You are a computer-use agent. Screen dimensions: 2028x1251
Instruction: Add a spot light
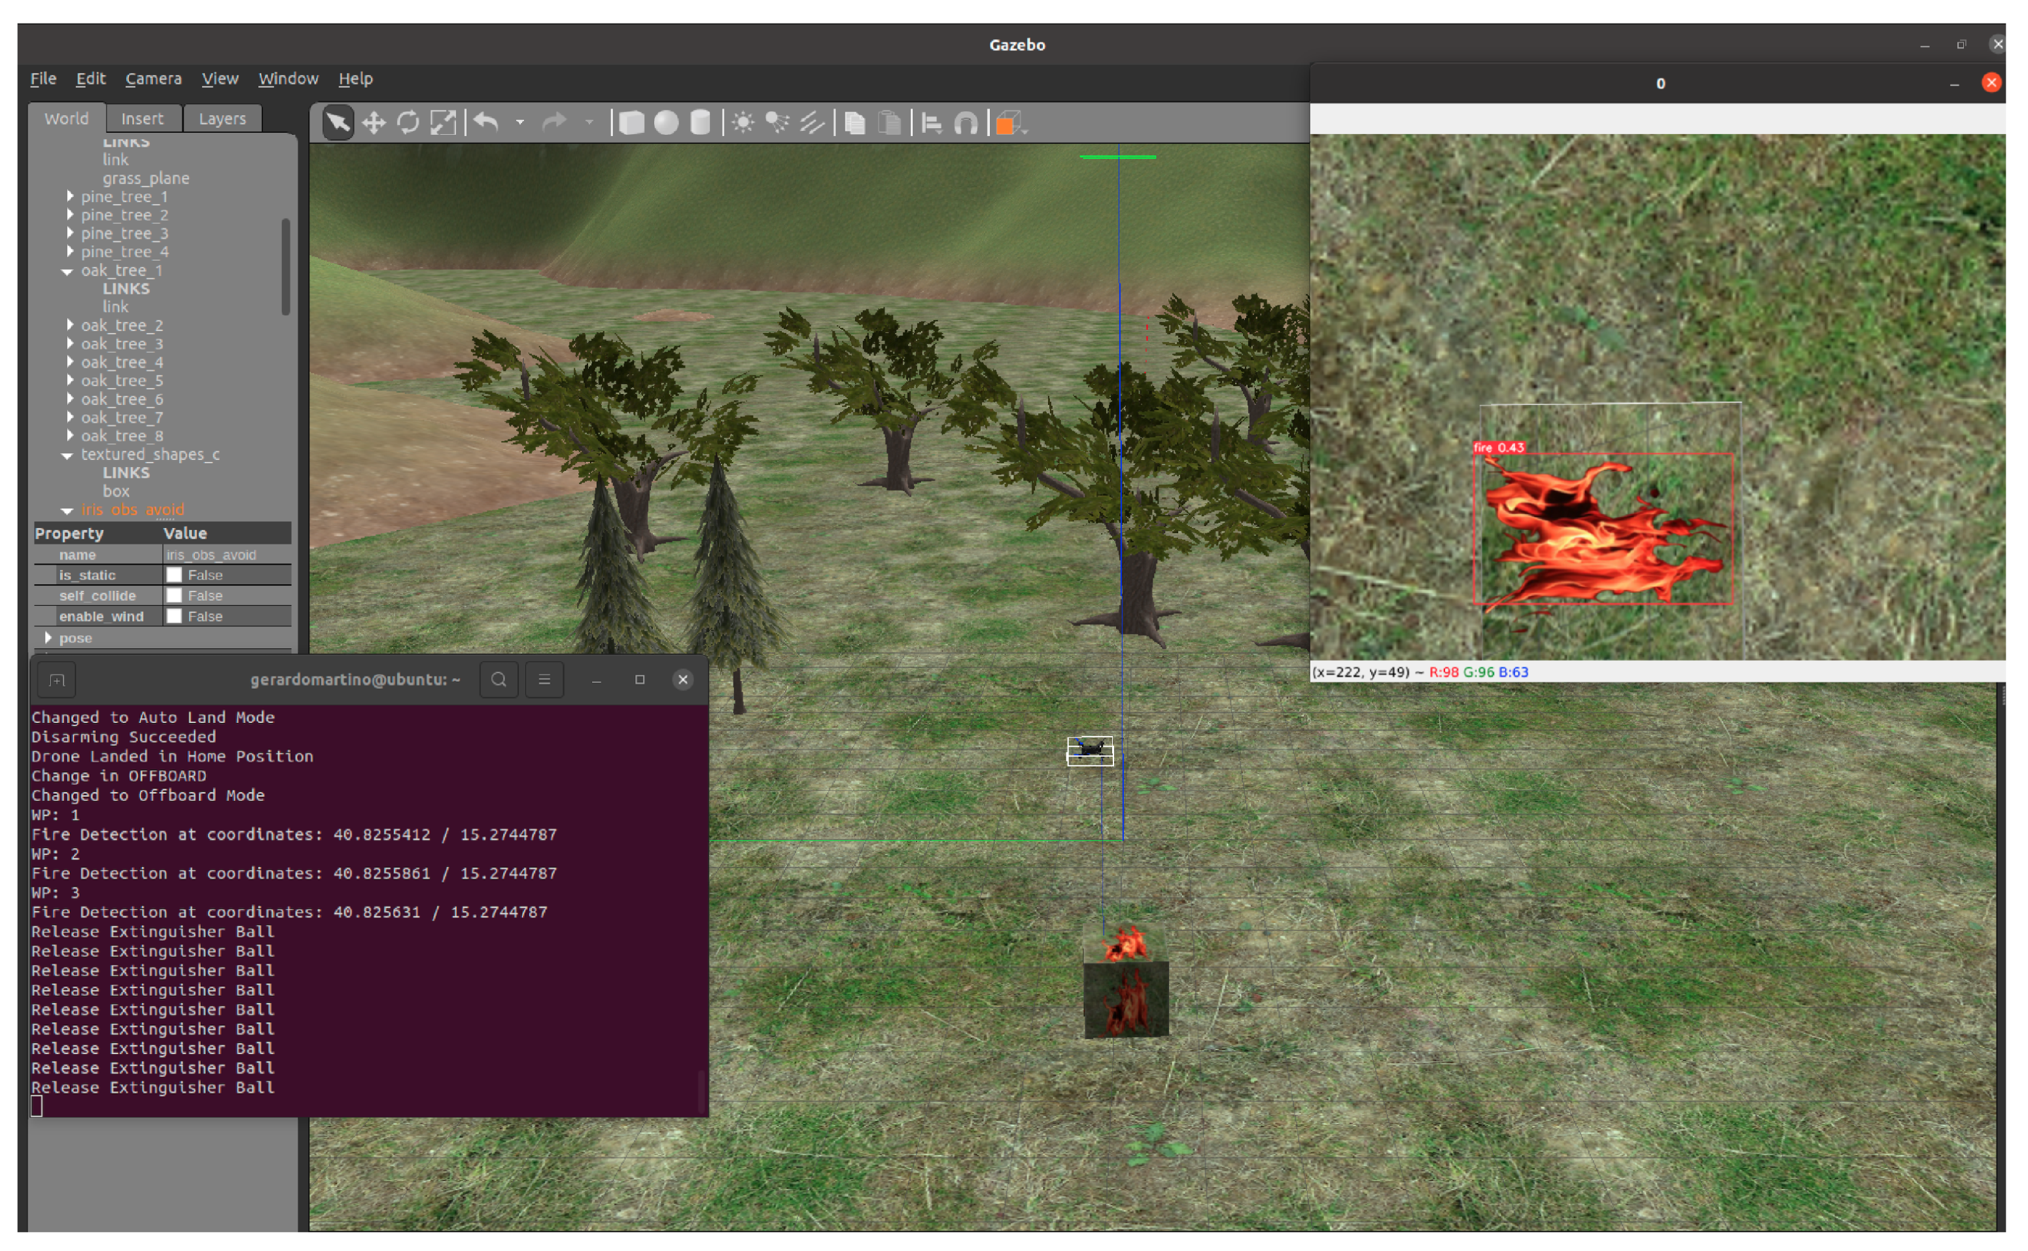(x=777, y=123)
